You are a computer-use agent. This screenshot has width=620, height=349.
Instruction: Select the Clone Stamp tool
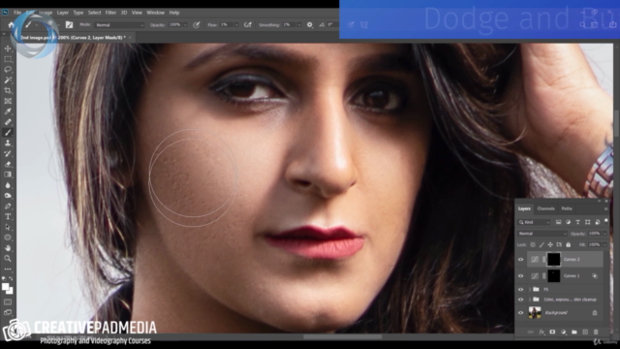coord(8,143)
